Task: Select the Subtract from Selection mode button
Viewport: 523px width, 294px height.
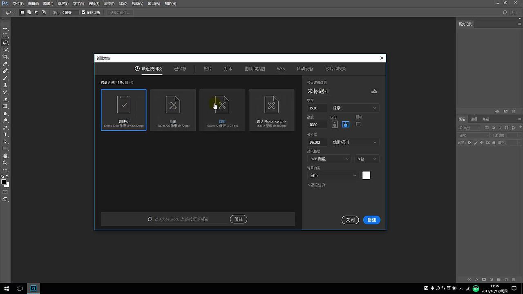Action: click(36, 13)
